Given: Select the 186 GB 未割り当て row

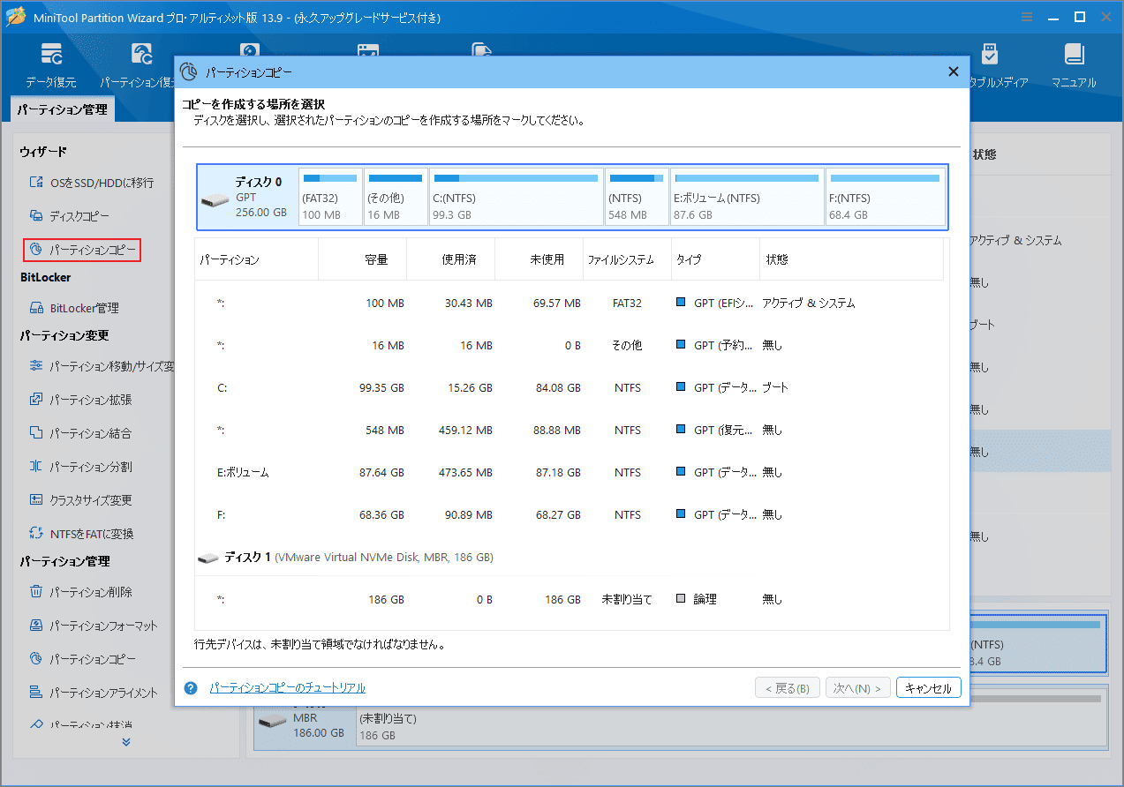Looking at the screenshot, I should tap(571, 599).
